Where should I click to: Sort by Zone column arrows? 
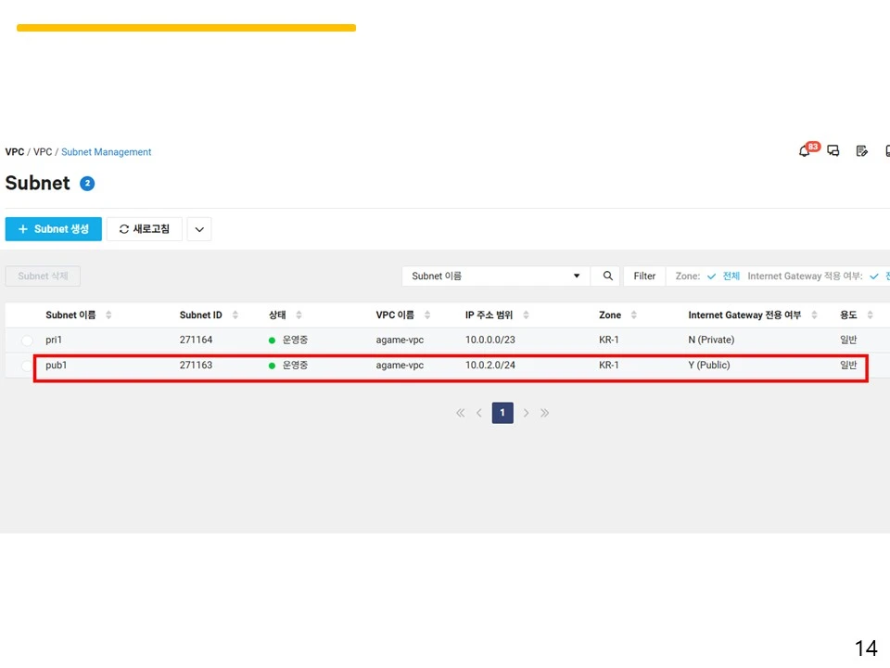(x=634, y=315)
